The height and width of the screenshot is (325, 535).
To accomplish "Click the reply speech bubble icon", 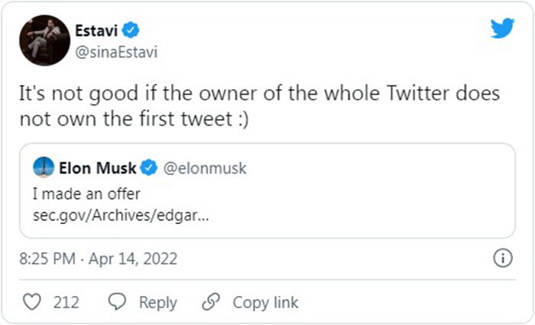I will click(117, 302).
